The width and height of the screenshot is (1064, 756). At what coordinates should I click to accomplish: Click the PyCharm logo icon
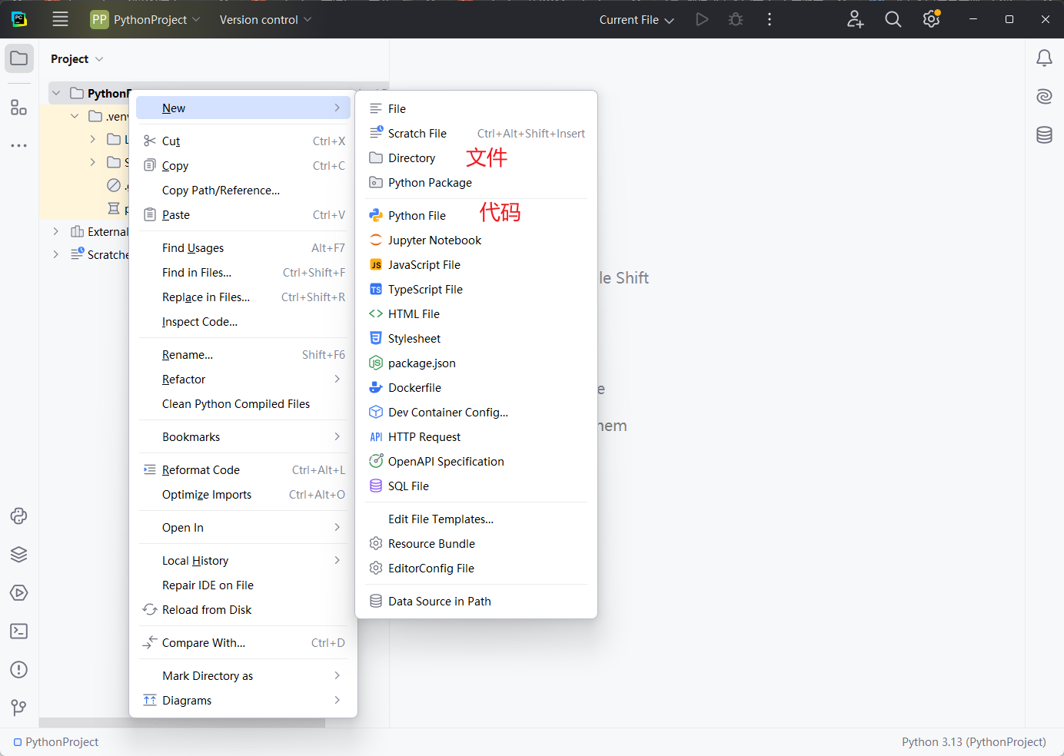pyautogui.click(x=19, y=19)
